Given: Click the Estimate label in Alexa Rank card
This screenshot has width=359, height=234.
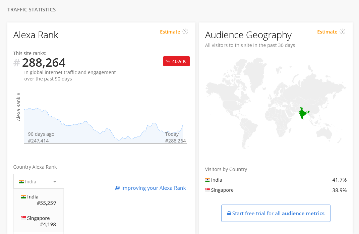Looking at the screenshot, I should coord(170,32).
